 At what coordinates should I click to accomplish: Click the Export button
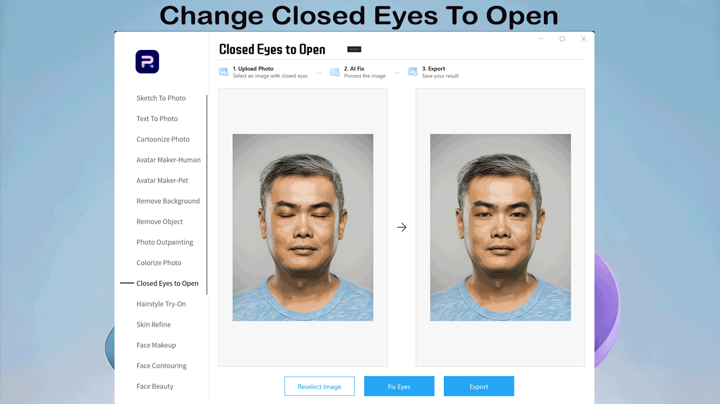(x=479, y=387)
